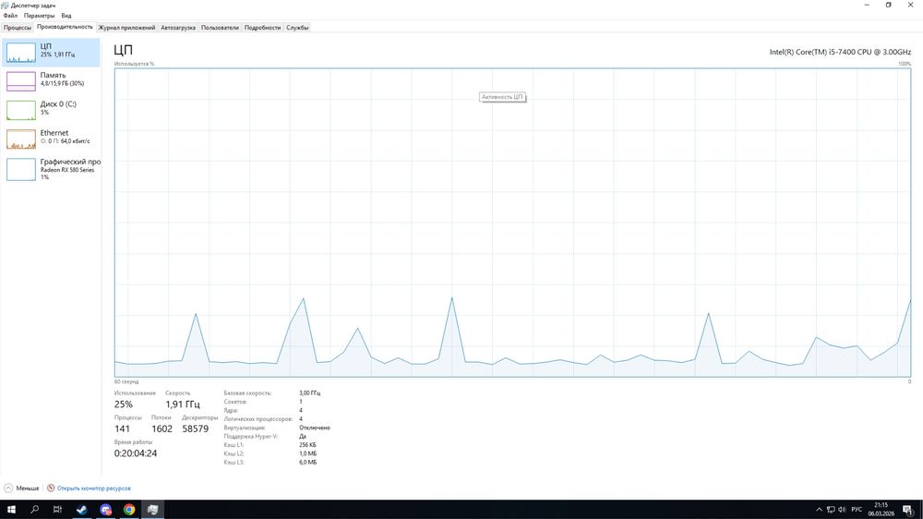
Task: Open Google Chrome from the taskbar
Action: [129, 510]
